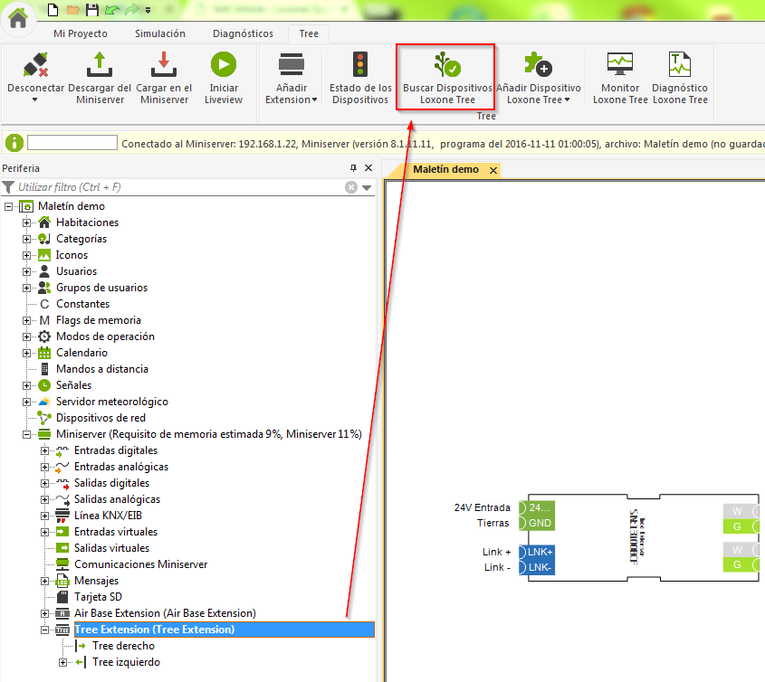The image size is (765, 682).
Task: Expand the Tree izquierdo node
Action: pos(63,662)
